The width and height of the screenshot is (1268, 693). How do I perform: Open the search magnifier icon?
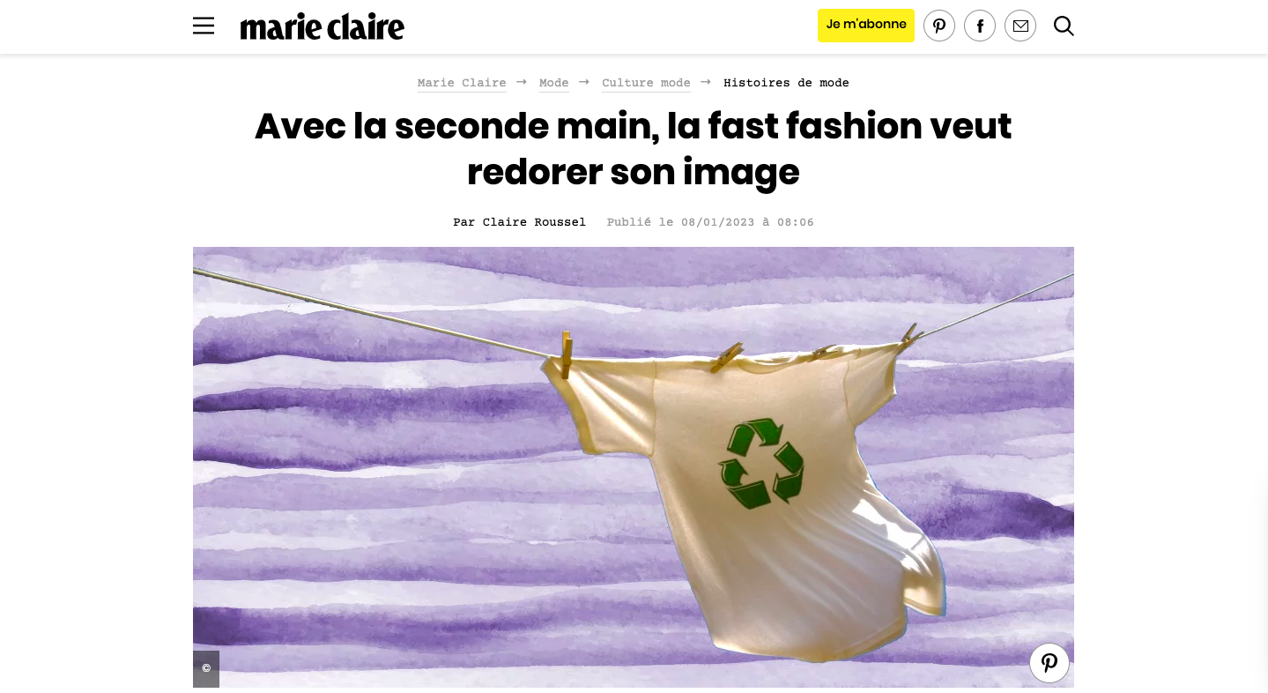pos(1064,26)
